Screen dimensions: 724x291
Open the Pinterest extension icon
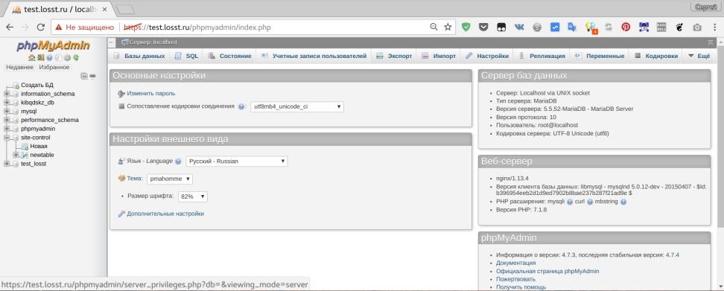[626, 28]
